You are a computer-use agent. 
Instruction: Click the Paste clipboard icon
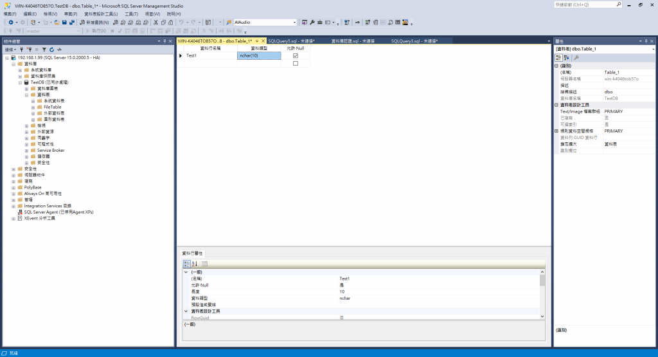(x=171, y=23)
